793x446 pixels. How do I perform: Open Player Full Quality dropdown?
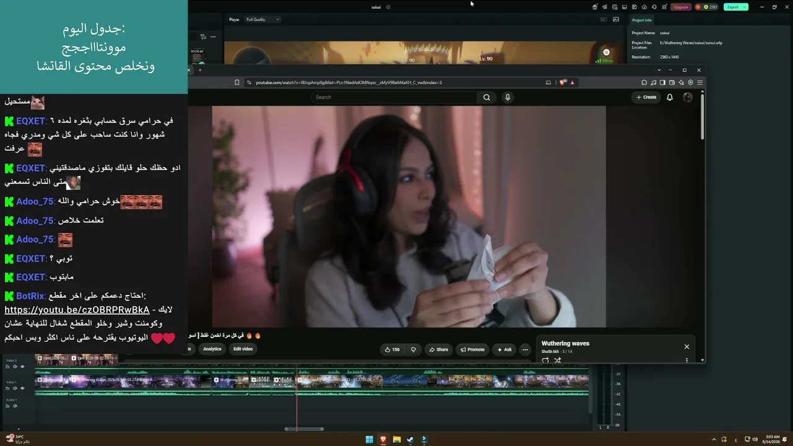pyautogui.click(x=263, y=19)
